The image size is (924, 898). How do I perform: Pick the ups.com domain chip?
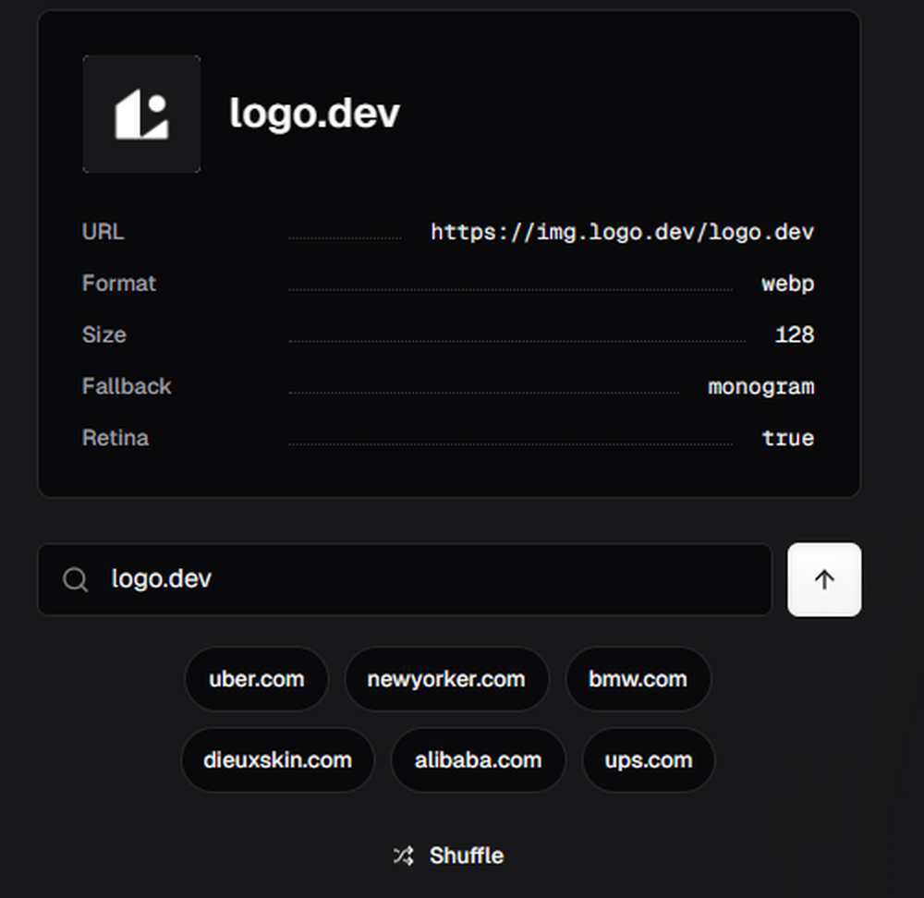(x=648, y=760)
